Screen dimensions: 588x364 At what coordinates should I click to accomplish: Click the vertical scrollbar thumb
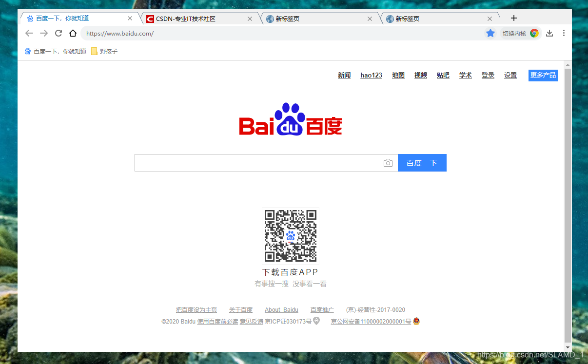coord(568,206)
